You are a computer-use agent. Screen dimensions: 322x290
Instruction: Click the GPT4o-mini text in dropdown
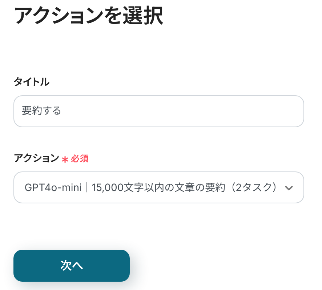click(53, 187)
